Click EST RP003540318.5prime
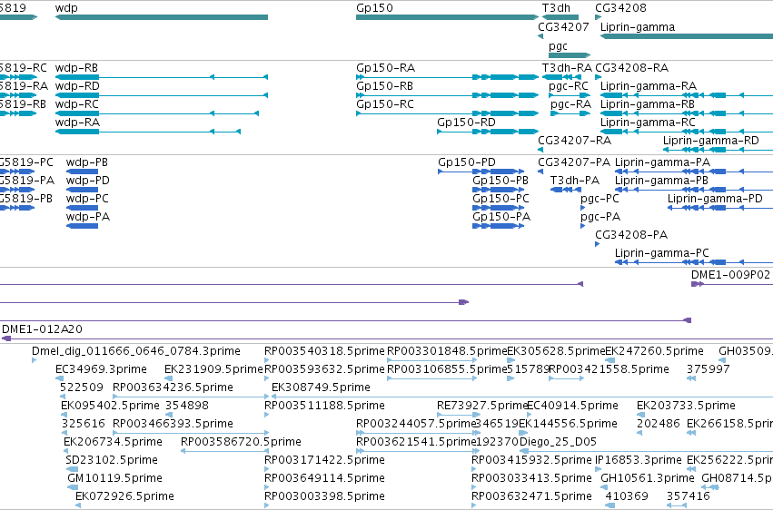Screen dimensions: 773x510 click(x=324, y=351)
